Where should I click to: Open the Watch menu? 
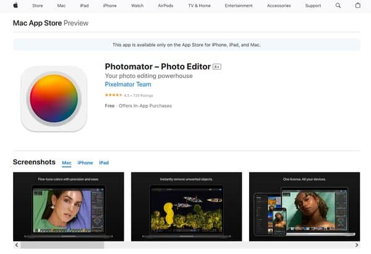137,6
